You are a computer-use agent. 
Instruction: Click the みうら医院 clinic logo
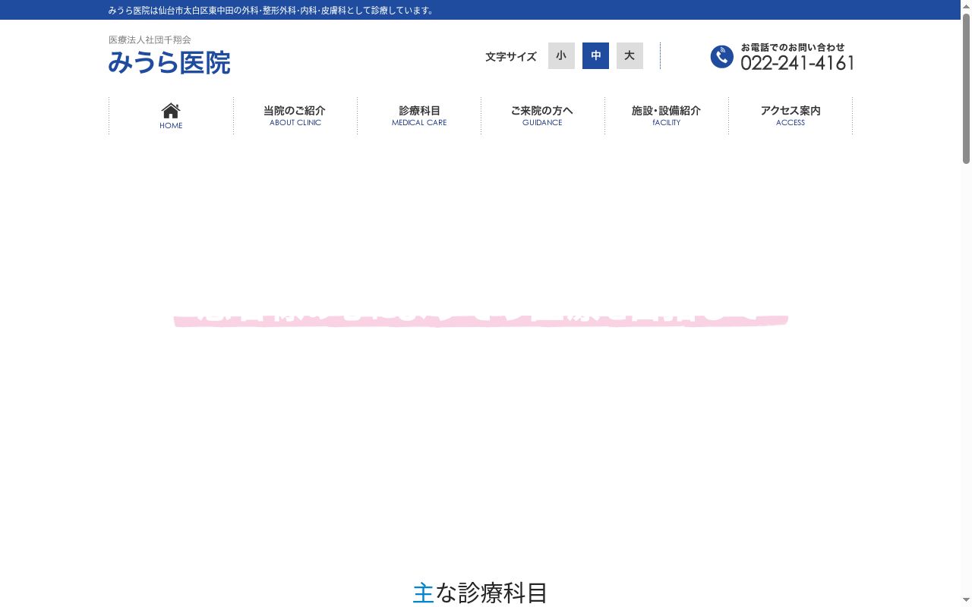[169, 62]
